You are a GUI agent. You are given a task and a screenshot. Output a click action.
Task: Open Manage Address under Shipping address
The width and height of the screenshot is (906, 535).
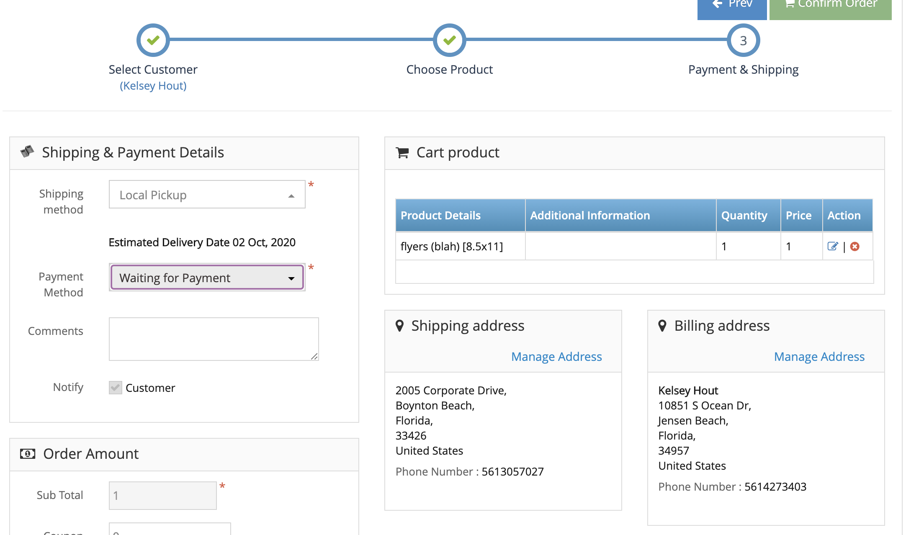point(556,357)
